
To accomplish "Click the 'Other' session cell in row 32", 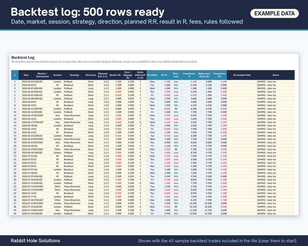I will pos(57,187).
